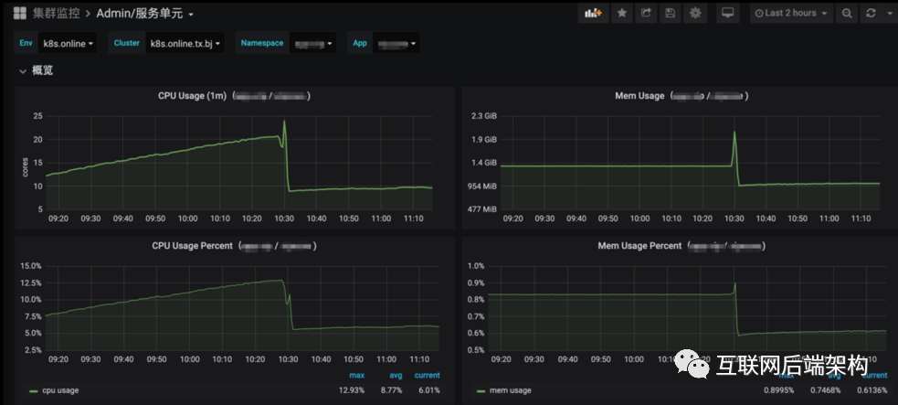Screen dimensions: 898x405
Task: Click the Namespace variable label
Action: pos(261,44)
